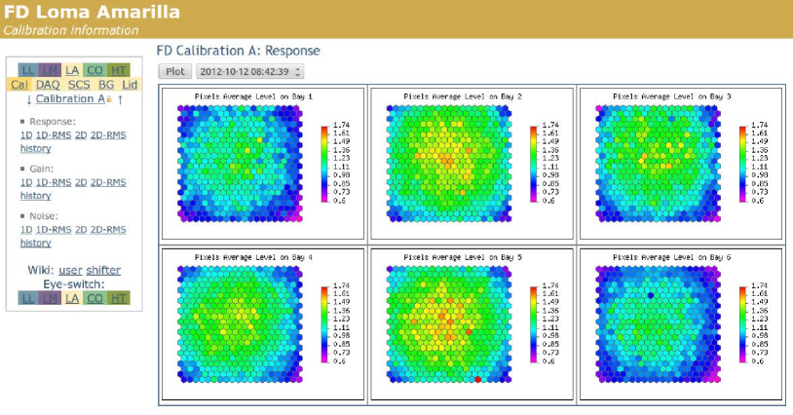Select the CO eye in the top row
Viewport: 793px width, 415px height.
[94, 69]
